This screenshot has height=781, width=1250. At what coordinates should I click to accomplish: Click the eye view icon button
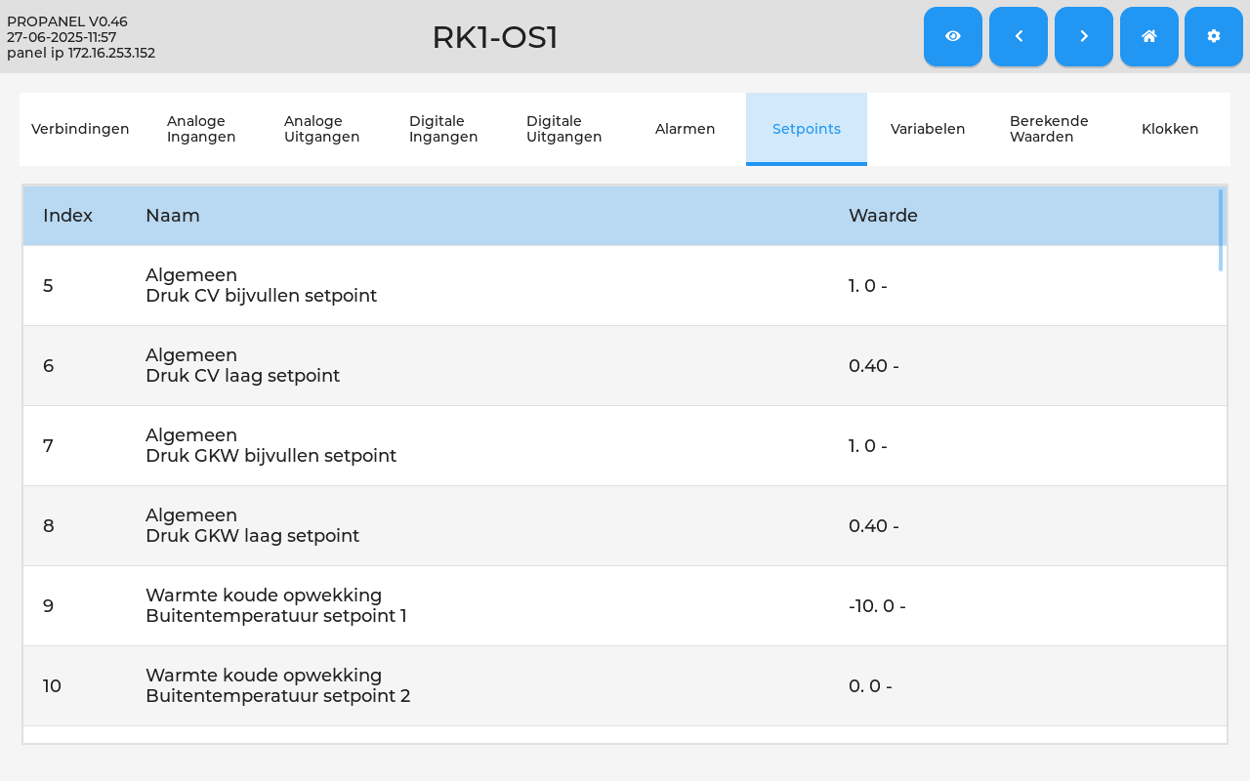[x=953, y=36]
